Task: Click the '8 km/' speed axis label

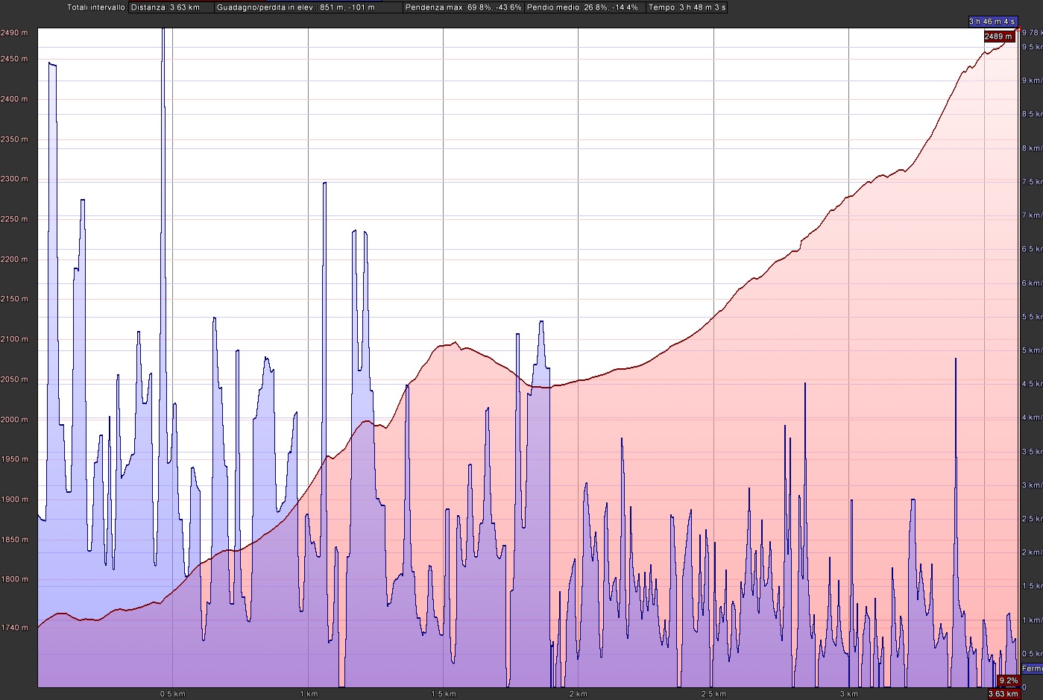Action: pyautogui.click(x=1032, y=148)
